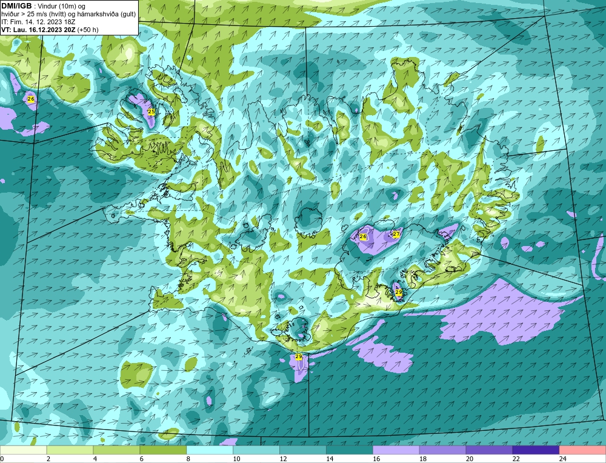Pick the pale cyan 8–10 m/s legend swatch

click(x=210, y=450)
